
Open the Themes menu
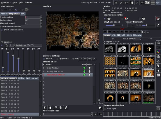tap(28, 2)
